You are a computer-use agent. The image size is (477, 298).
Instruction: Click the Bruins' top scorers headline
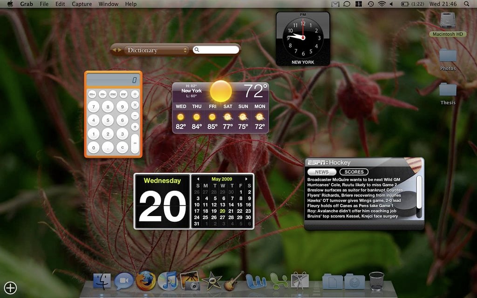[x=353, y=216]
